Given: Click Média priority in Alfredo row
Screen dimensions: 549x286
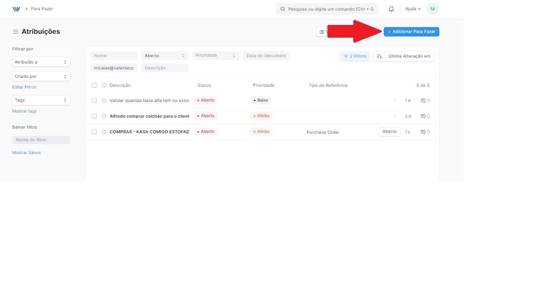Looking at the screenshot, I should click(x=261, y=116).
